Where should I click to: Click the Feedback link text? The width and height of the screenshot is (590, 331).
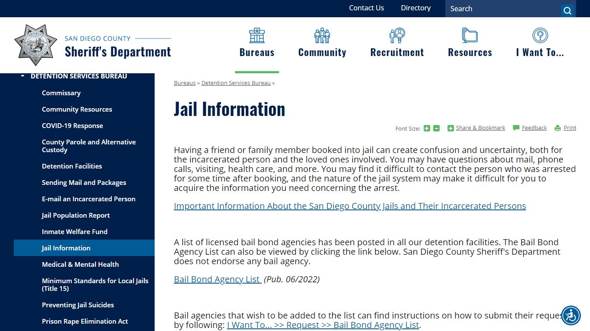[x=534, y=128]
